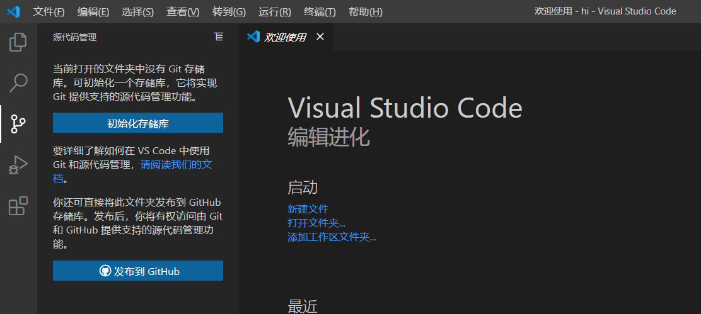
Task: Open the Extensions view in activity bar
Action: click(x=18, y=206)
